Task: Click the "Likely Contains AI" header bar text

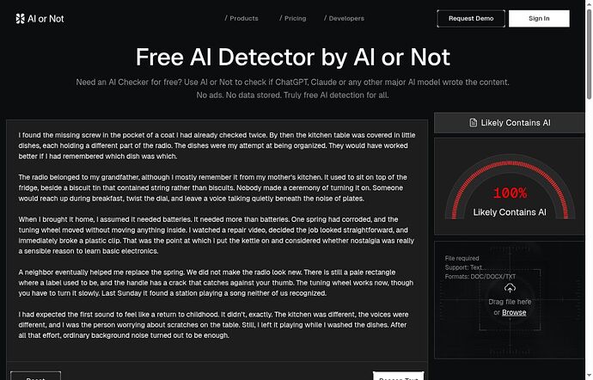Action: (516, 123)
